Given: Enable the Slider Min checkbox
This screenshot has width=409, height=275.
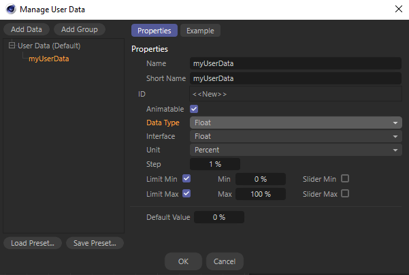Looking at the screenshot, I should click(345, 179).
